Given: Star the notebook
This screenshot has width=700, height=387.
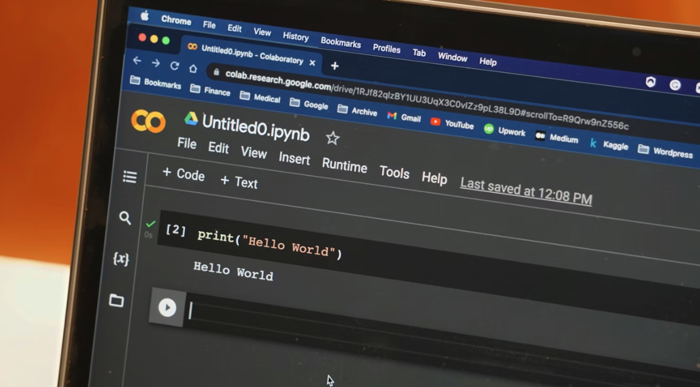Looking at the screenshot, I should pos(332,138).
